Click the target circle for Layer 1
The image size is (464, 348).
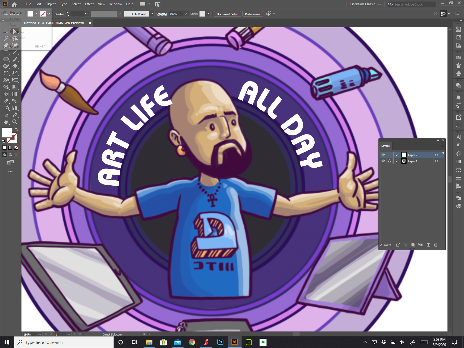tap(436, 161)
